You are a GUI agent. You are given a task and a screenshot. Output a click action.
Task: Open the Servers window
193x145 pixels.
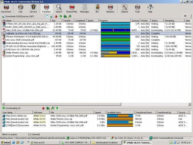(33, 8)
